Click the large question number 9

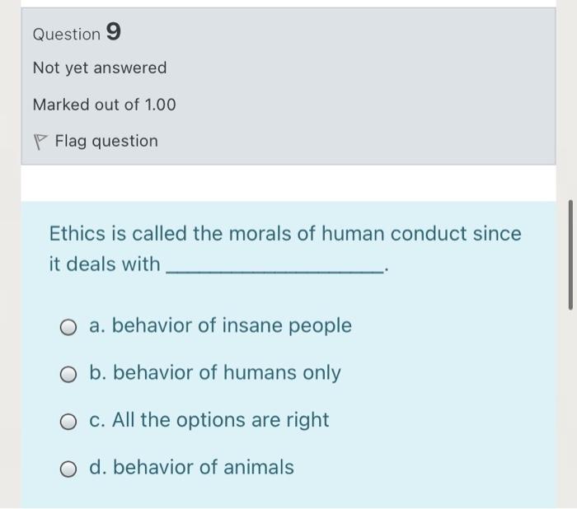pos(114,33)
